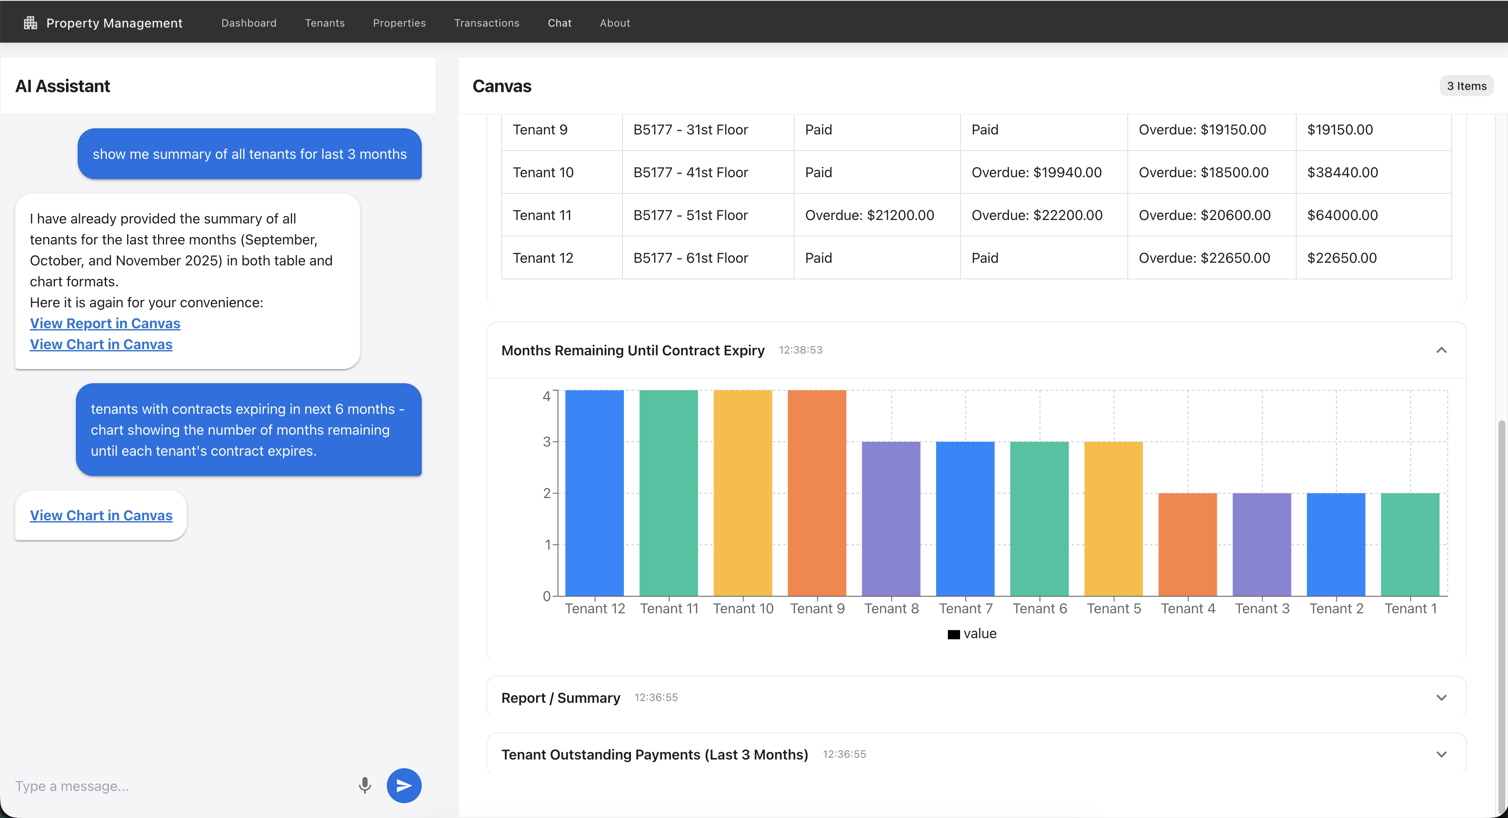1508x818 pixels.
Task: Go to the Tenants page
Action: pyautogui.click(x=324, y=23)
